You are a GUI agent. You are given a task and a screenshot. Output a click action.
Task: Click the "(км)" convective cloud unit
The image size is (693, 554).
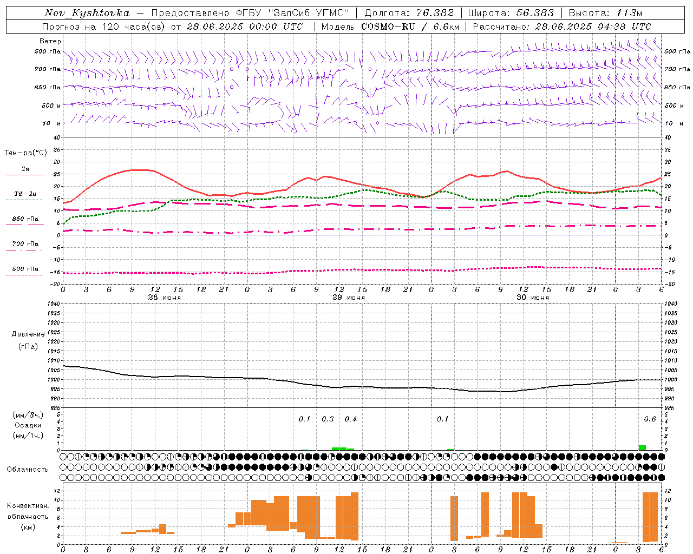(28, 527)
